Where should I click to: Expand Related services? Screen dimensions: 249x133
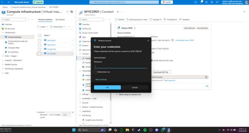(3, 65)
